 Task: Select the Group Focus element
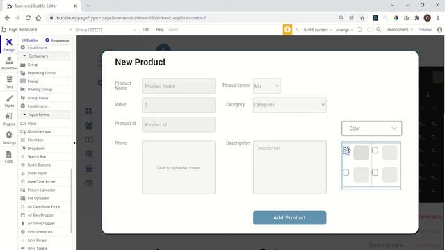(38, 98)
